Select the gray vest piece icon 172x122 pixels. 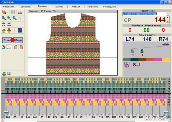point(16,47)
